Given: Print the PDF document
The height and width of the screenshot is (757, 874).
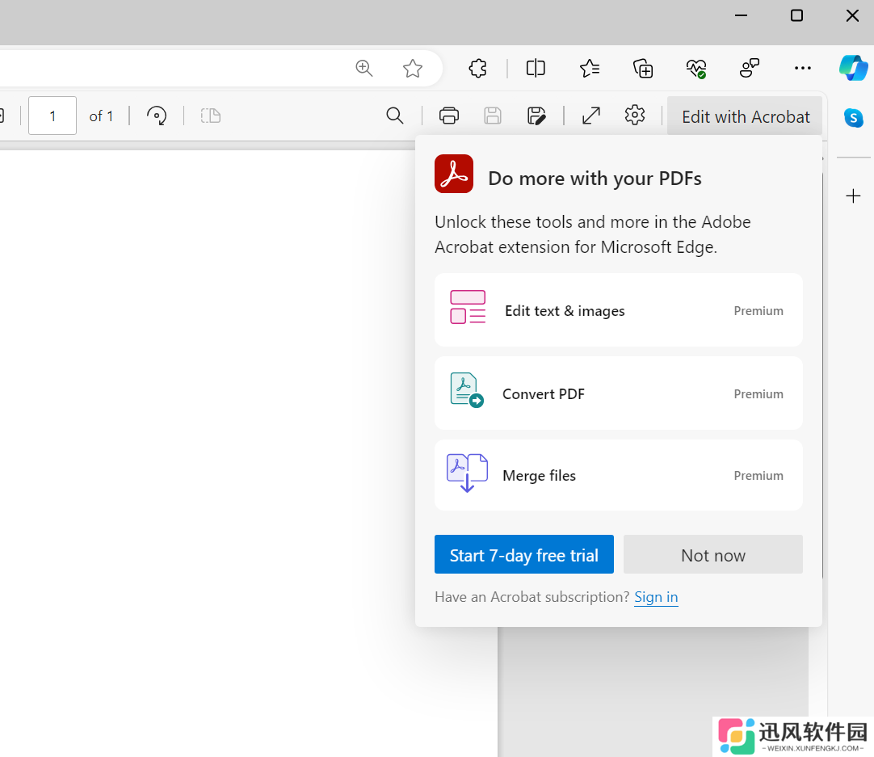Looking at the screenshot, I should coord(448,116).
